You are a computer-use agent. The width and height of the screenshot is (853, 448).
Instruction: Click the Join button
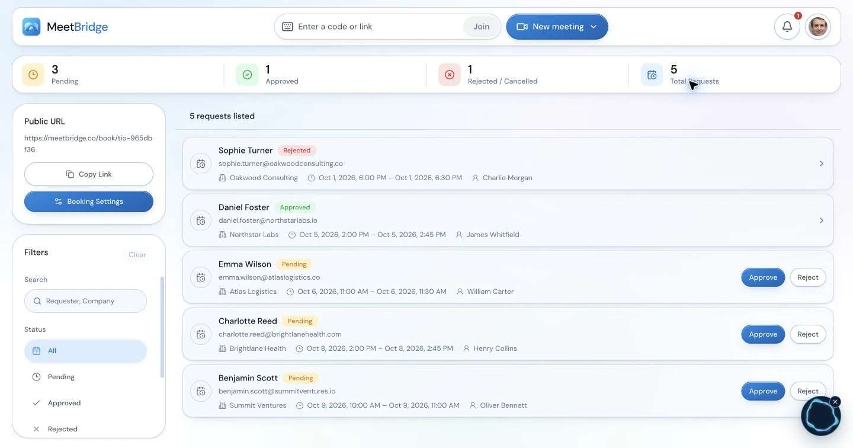[481, 27]
